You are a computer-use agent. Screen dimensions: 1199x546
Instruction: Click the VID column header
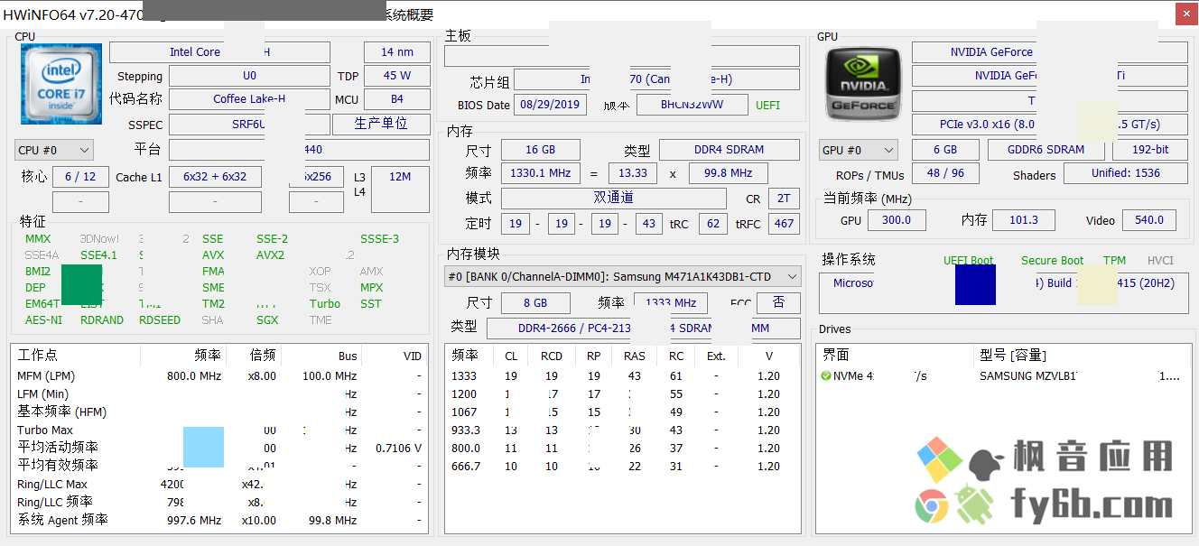click(413, 356)
